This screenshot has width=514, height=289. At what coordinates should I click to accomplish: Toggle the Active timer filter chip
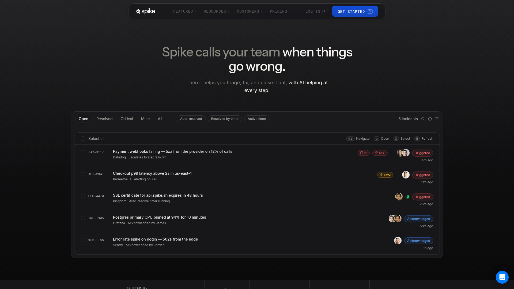click(257, 119)
